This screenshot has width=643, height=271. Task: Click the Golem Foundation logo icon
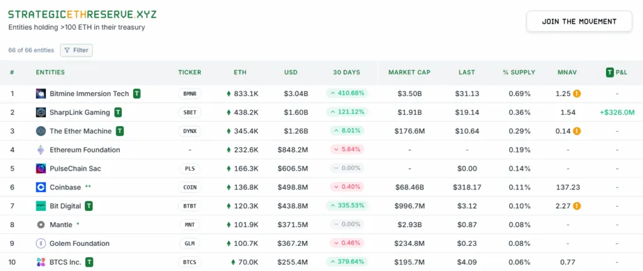click(x=41, y=243)
